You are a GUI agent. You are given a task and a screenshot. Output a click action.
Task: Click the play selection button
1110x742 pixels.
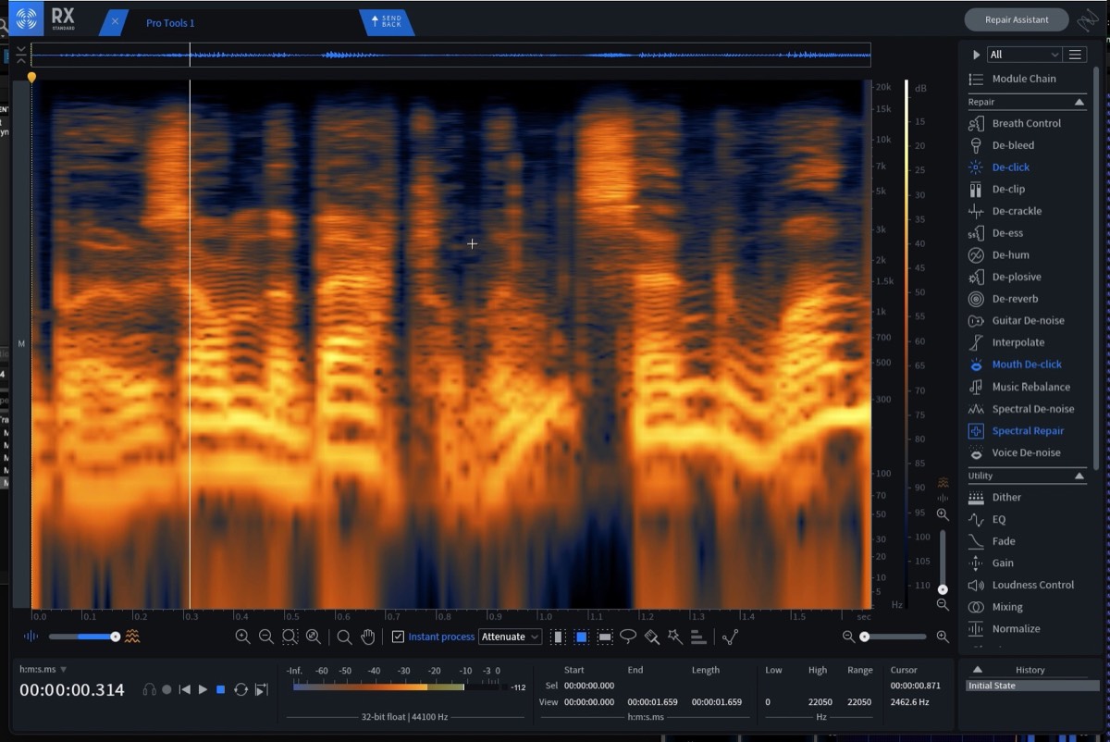point(262,689)
